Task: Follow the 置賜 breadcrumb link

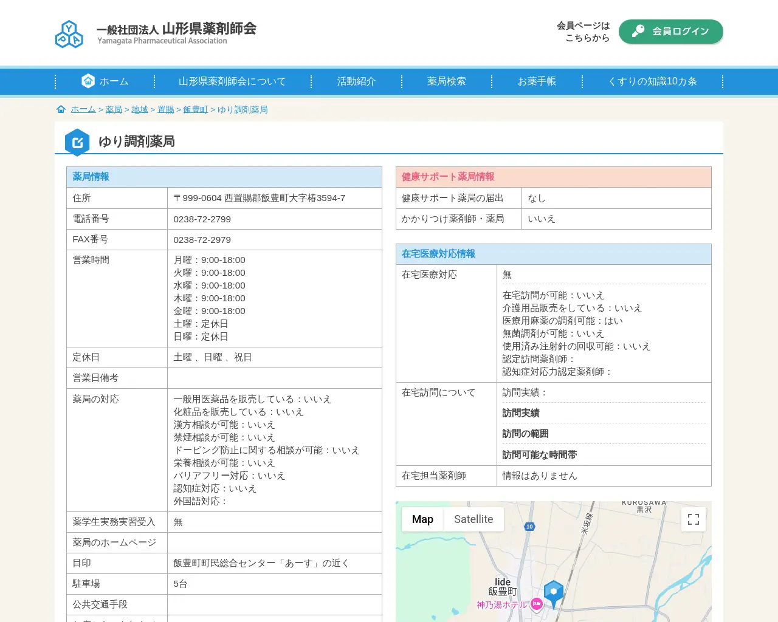Action: click(165, 109)
